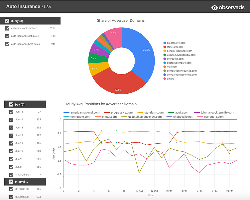Click onstar.com line chart legend
The height and width of the screenshot is (200, 250).
pyautogui.click(x=106, y=117)
